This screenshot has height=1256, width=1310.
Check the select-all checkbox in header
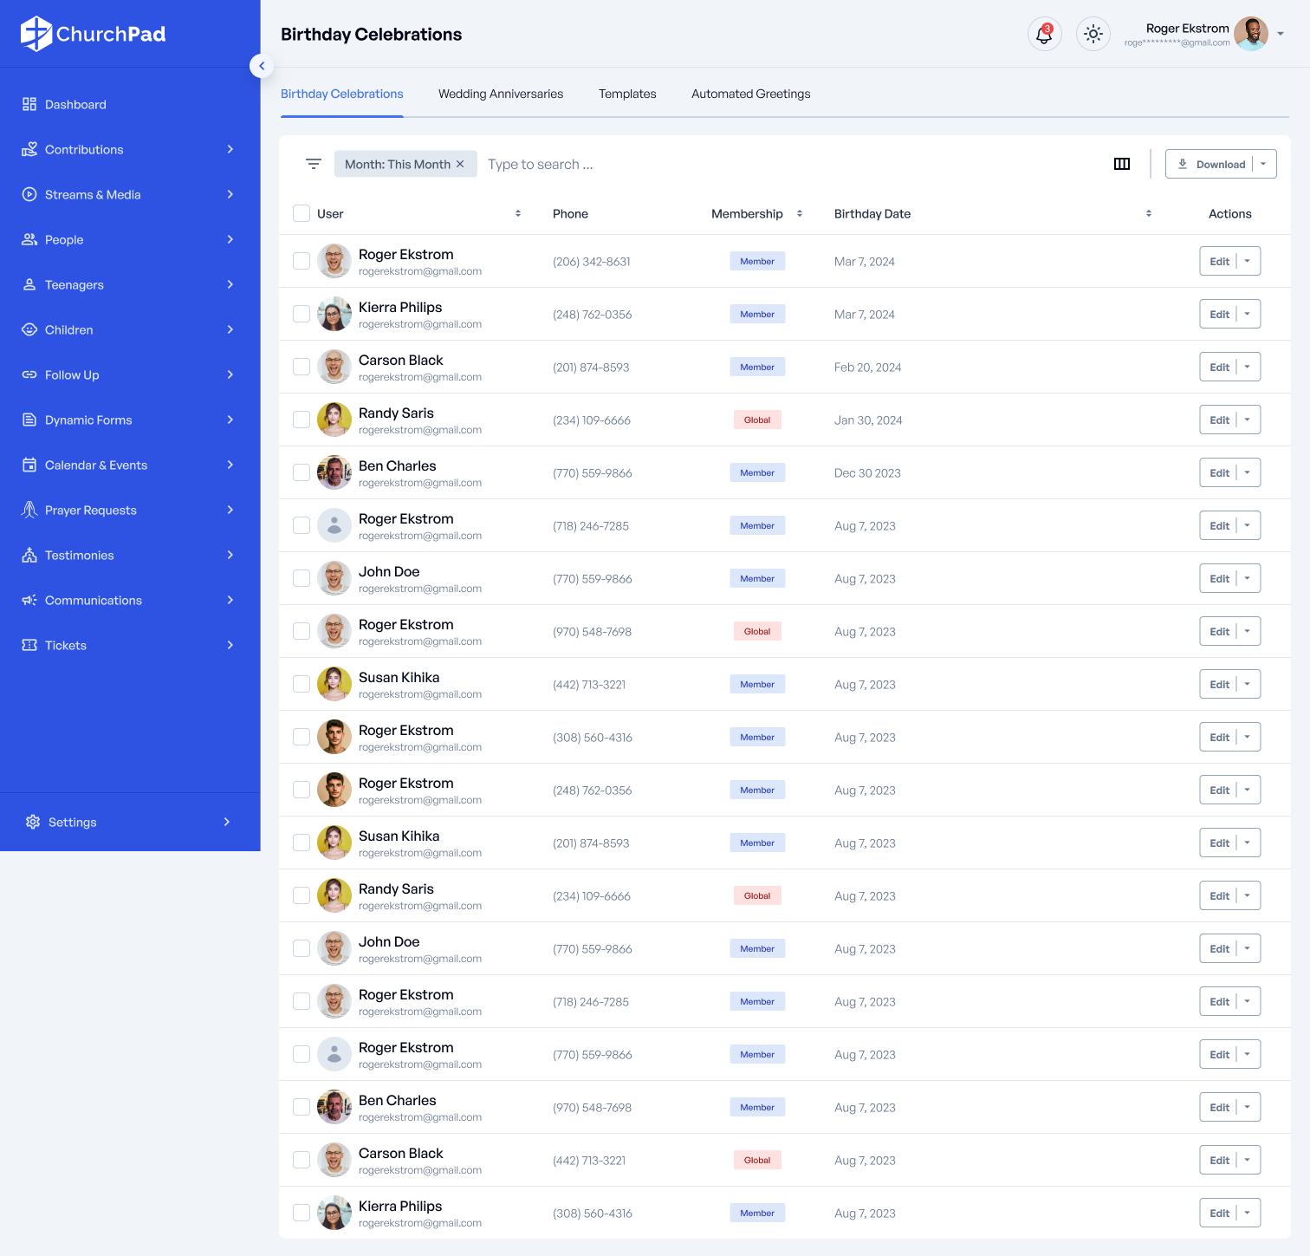(x=302, y=213)
